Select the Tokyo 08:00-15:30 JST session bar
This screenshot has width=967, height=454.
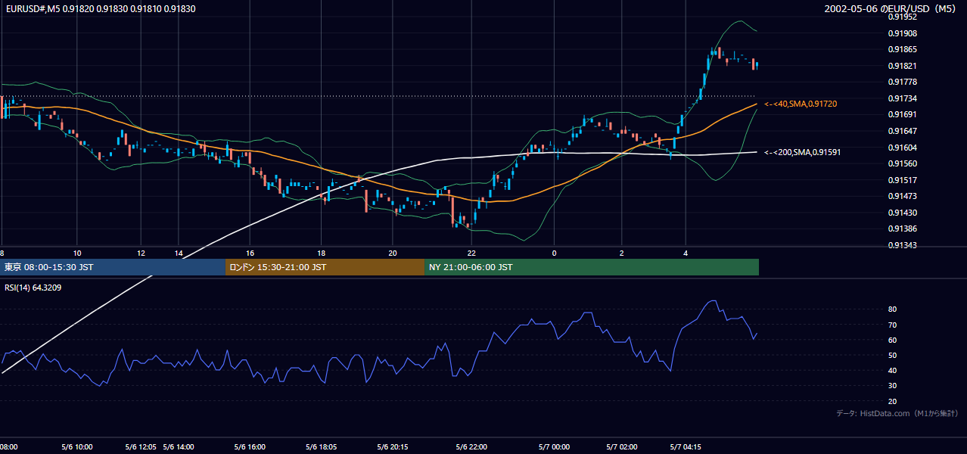point(113,267)
